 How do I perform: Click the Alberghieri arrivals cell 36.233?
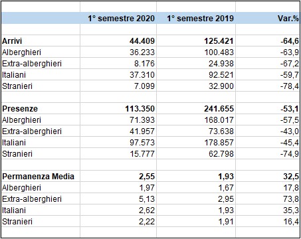pos(118,52)
